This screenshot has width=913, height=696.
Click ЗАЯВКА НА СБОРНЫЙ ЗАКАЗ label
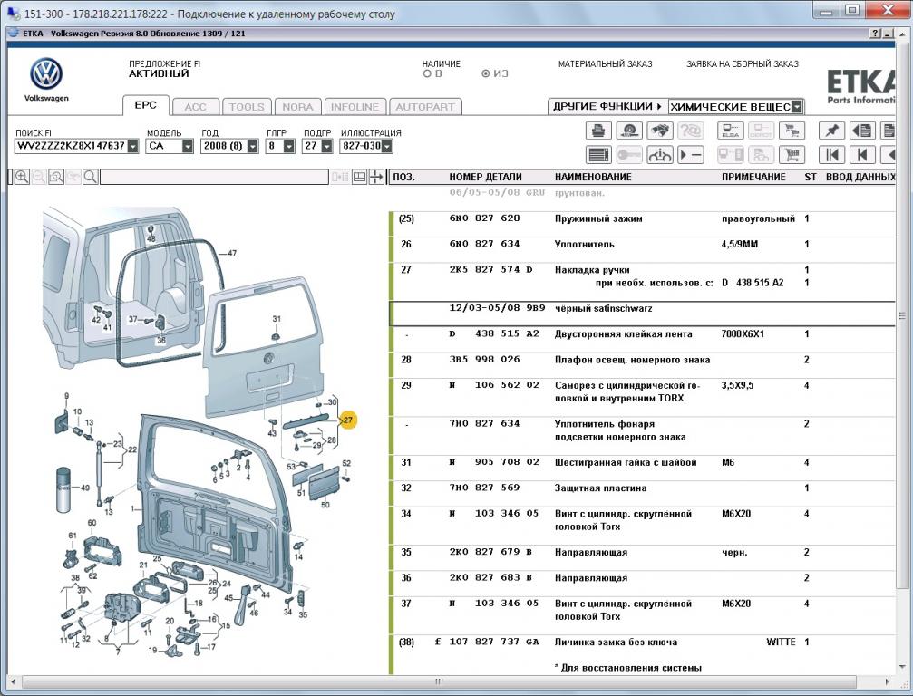click(743, 64)
